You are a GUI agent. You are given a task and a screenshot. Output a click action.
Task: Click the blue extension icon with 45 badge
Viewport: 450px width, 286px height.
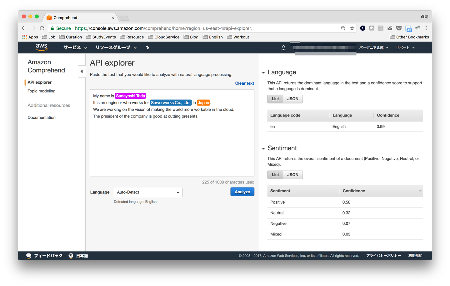coord(408,28)
